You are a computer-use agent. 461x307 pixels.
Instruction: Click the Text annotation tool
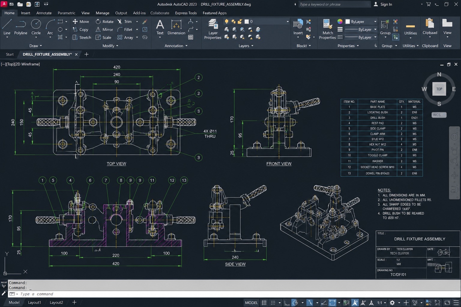click(x=160, y=27)
